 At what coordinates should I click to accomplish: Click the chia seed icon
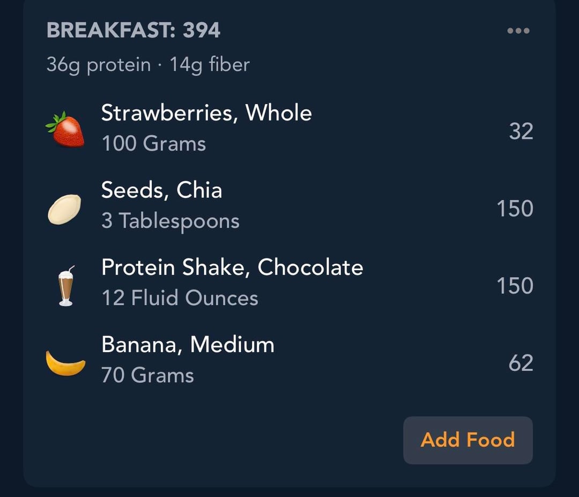coord(64,209)
